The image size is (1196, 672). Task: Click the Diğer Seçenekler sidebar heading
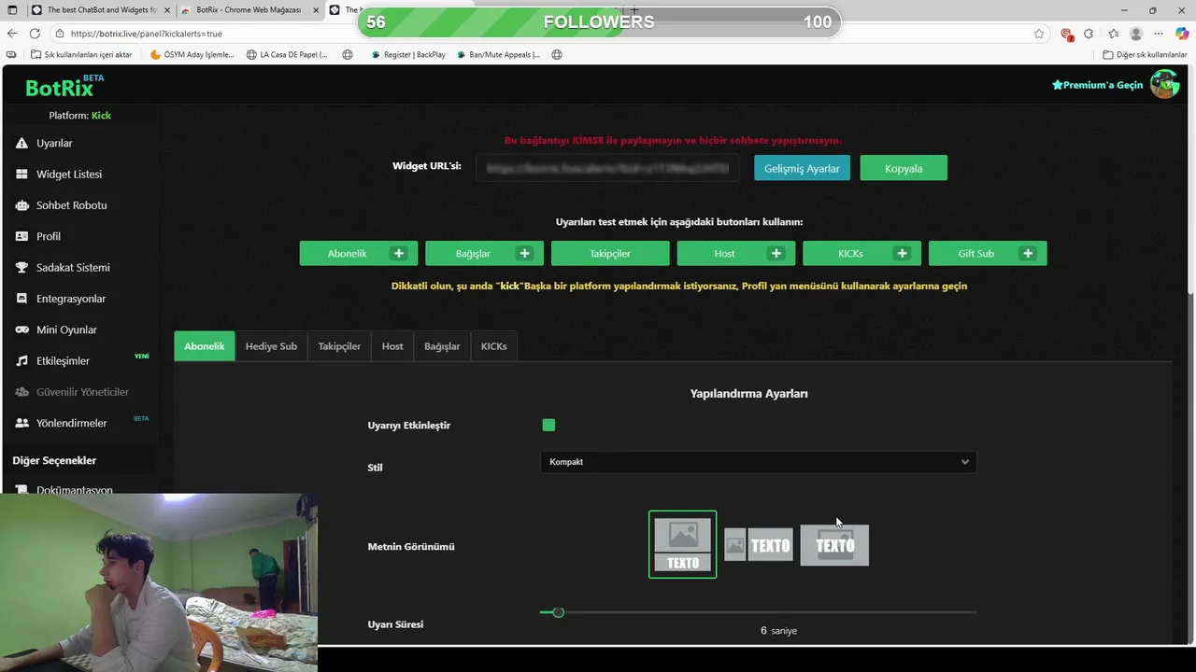coord(54,460)
